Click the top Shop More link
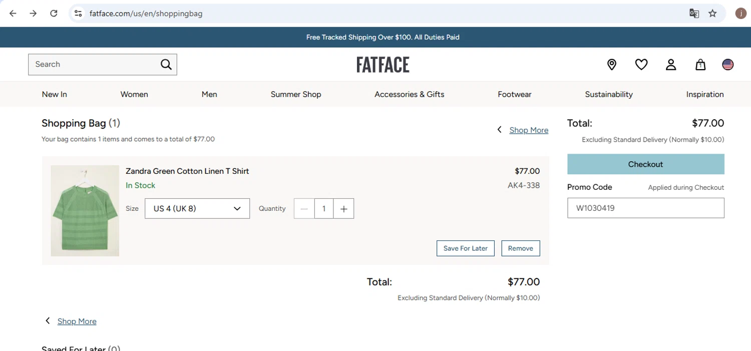751x351 pixels. coord(529,130)
